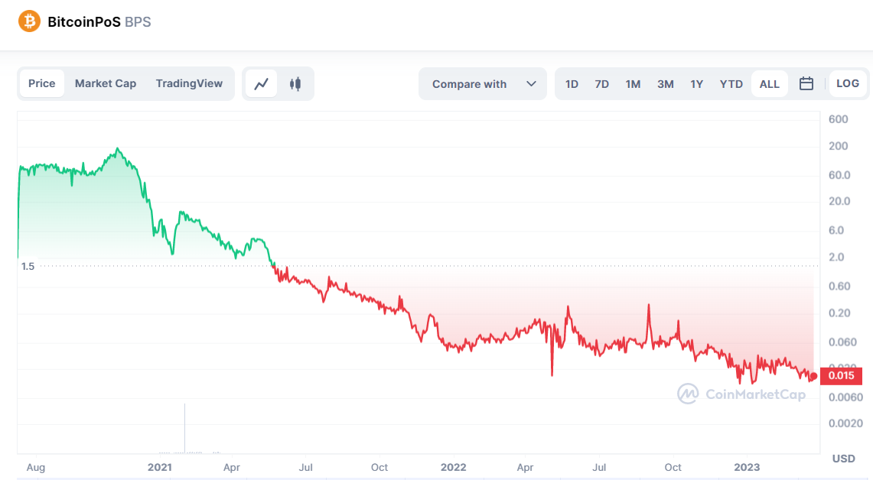Set chart range to YTD
This screenshot has height=480, width=873.
tap(731, 84)
